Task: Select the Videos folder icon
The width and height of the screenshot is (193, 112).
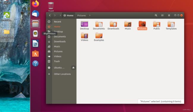Action: [x=84, y=36]
